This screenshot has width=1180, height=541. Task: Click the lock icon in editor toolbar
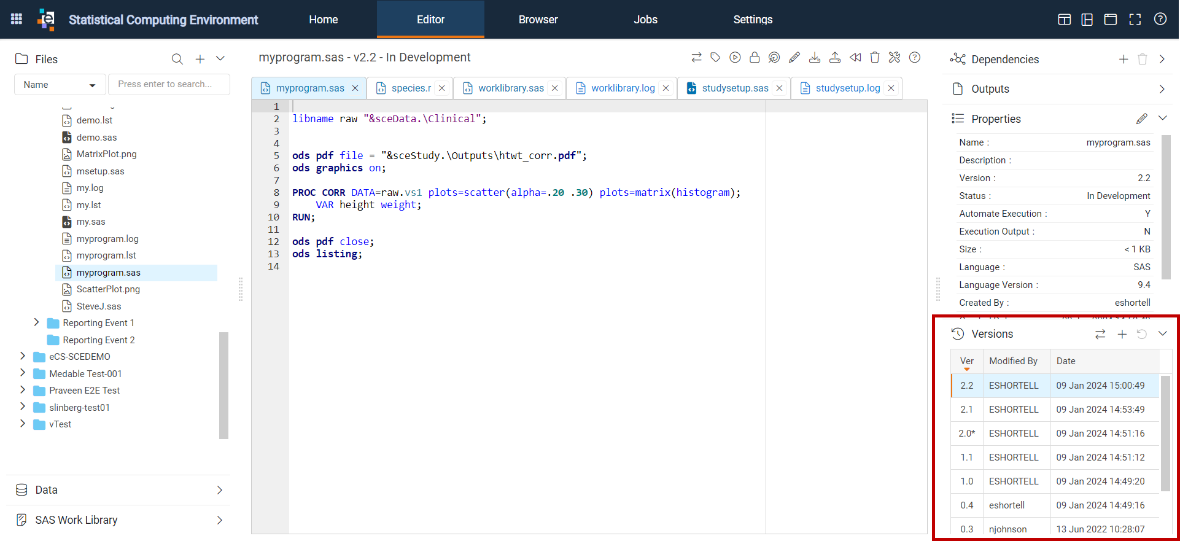[755, 58]
